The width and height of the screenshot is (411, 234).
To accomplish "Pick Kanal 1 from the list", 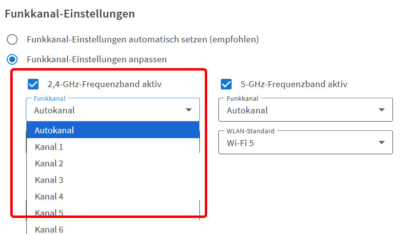I will click(113, 146).
